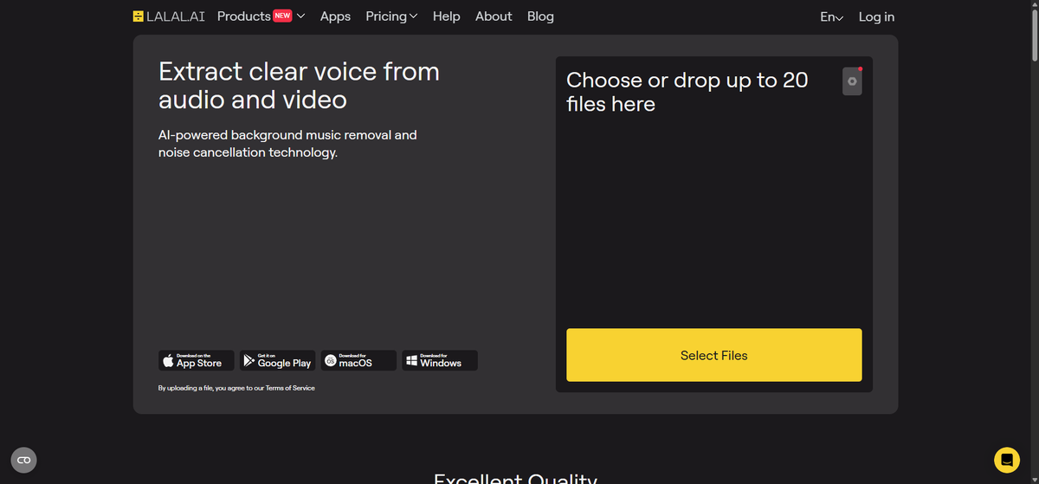Open the Terms of Service link
The height and width of the screenshot is (484, 1039).
290,388
